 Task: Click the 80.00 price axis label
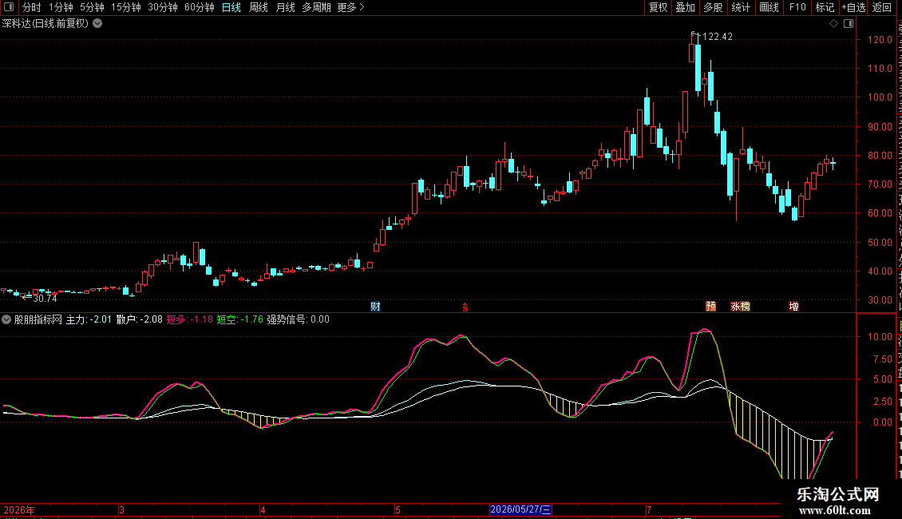pos(880,156)
